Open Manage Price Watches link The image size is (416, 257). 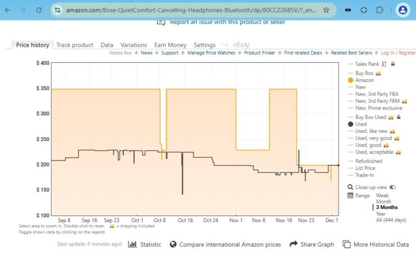[211, 53]
